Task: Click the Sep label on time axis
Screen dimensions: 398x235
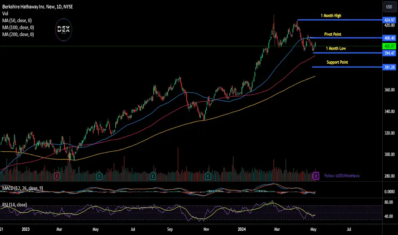Action: (170, 229)
